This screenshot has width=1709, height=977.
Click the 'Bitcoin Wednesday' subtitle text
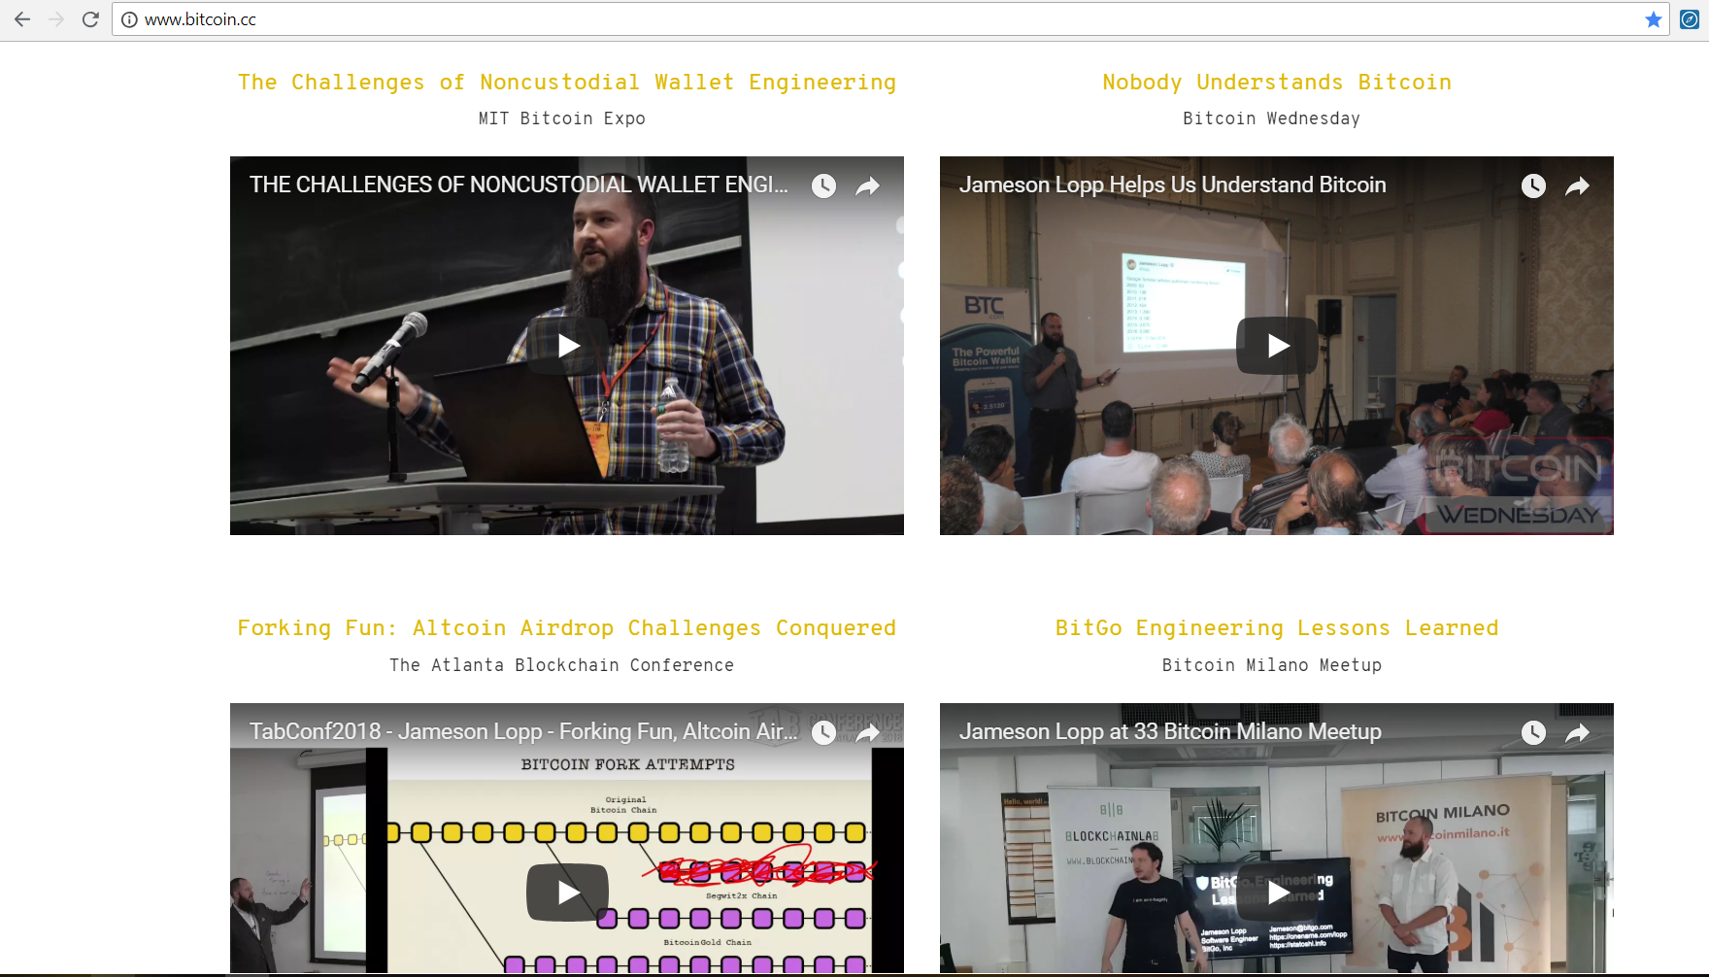(x=1271, y=118)
